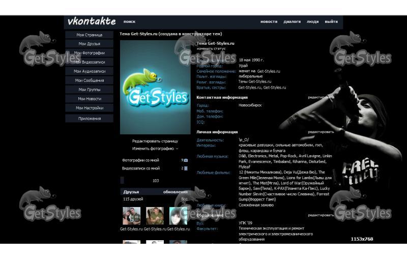Click Get-Styles.ru beside женат на

(269, 71)
